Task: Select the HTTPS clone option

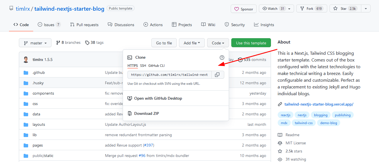Action: (133, 66)
